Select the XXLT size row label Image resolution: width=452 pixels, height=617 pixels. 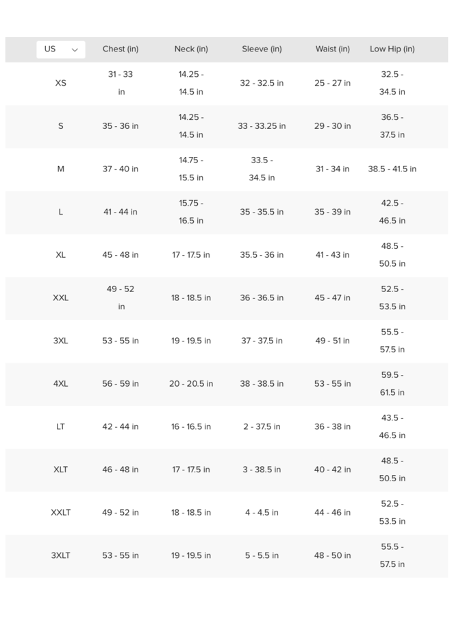60,512
